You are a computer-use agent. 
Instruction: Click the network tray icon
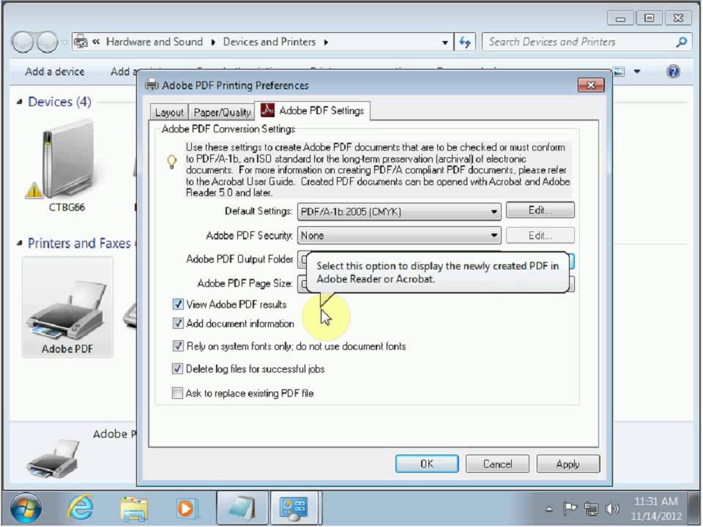pyautogui.click(x=592, y=508)
